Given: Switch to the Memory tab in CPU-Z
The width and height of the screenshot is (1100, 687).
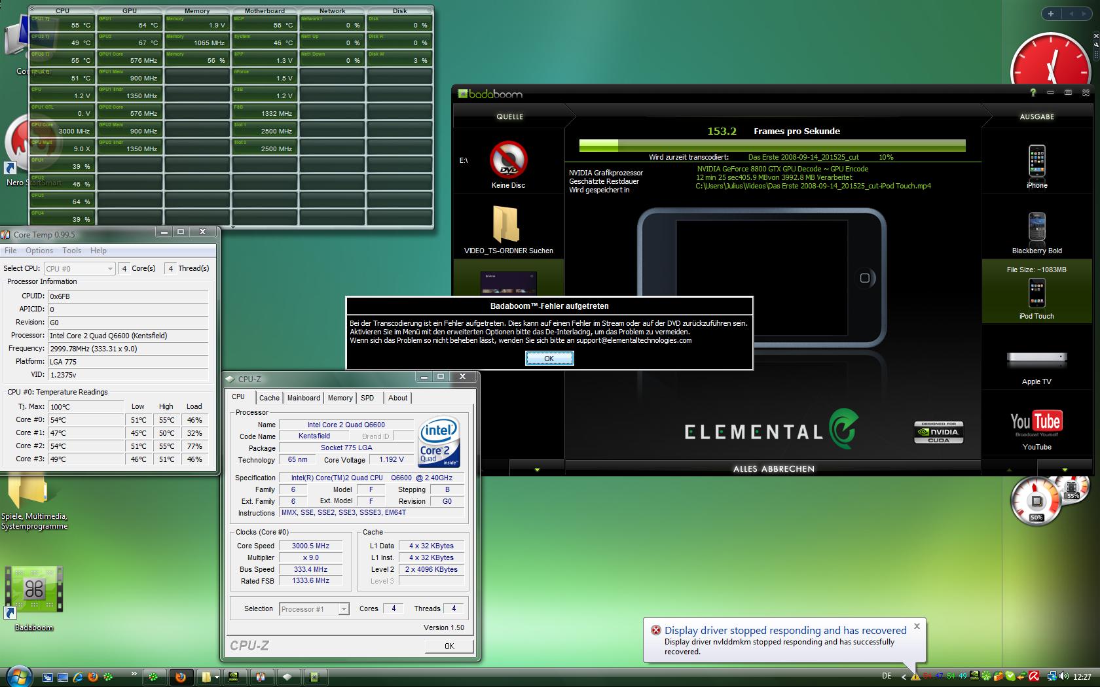Looking at the screenshot, I should 340,398.
